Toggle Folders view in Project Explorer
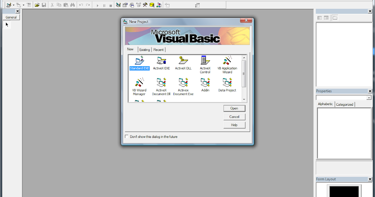The width and height of the screenshot is (375, 197). point(335,18)
